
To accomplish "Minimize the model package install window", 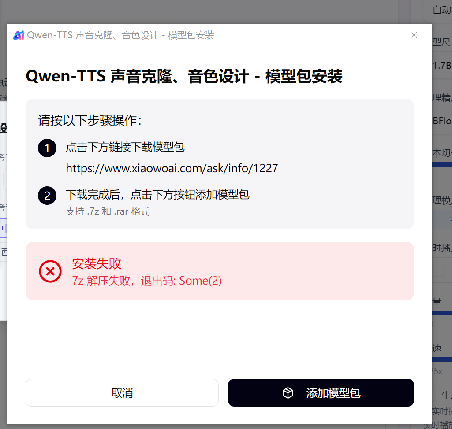I will [x=343, y=35].
